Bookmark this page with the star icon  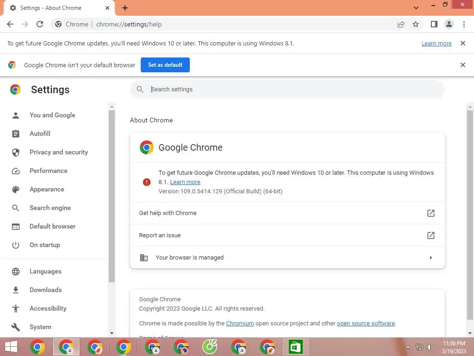(x=416, y=24)
